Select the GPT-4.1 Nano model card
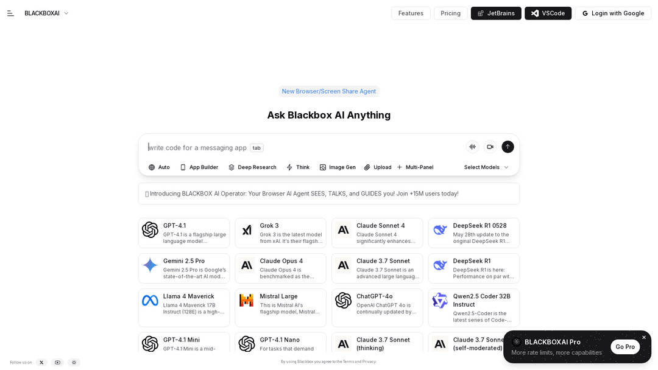 [x=280, y=343]
